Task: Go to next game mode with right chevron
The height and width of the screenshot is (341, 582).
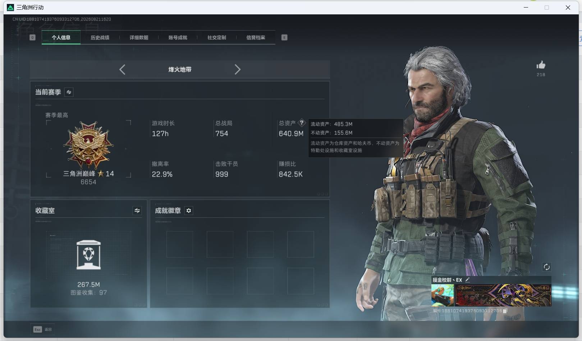Action: [x=237, y=69]
